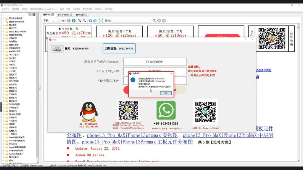Expand the Pad系列 folder
The height and width of the screenshot is (170, 303).
pyautogui.click(x=3, y=58)
